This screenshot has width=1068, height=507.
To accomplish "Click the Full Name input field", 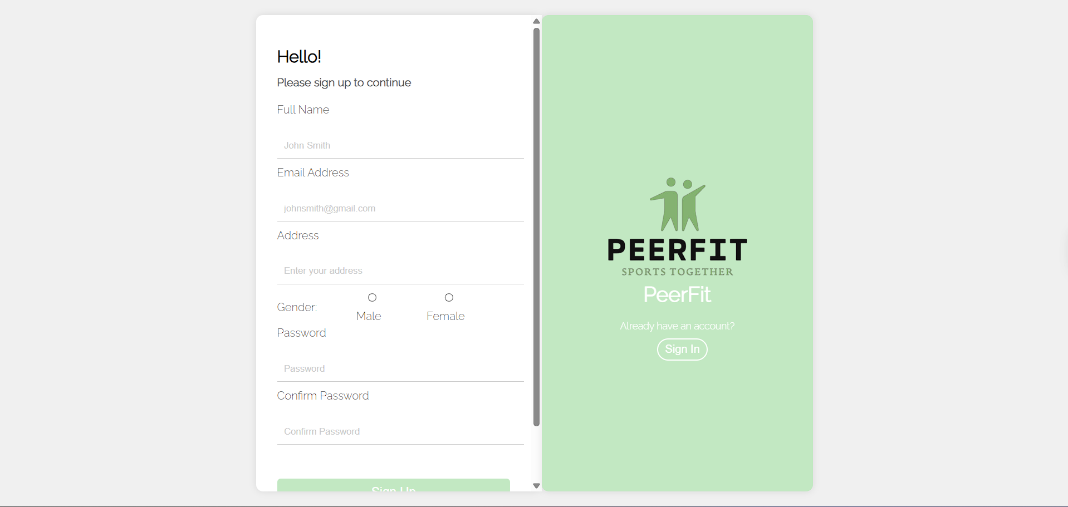I will tap(400, 145).
